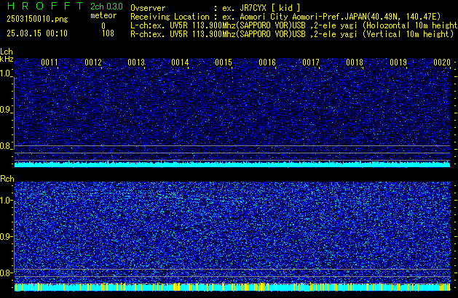Click time marker 0014
The height and width of the screenshot is (298, 458).
tap(181, 63)
